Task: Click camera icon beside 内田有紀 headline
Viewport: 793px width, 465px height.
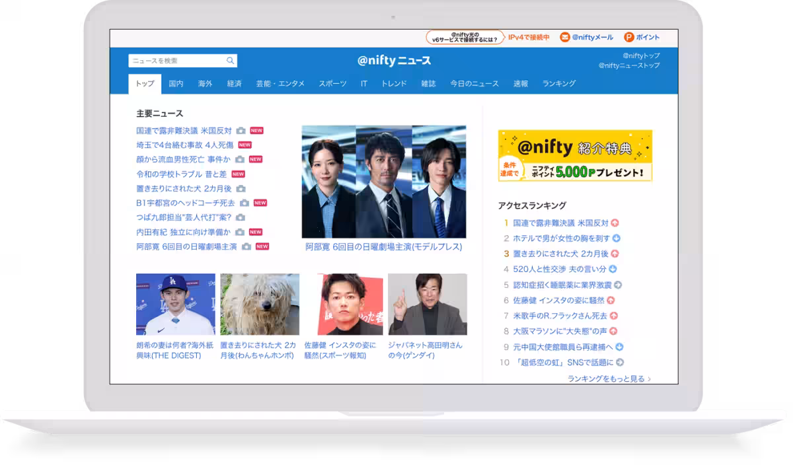Action: [240, 232]
